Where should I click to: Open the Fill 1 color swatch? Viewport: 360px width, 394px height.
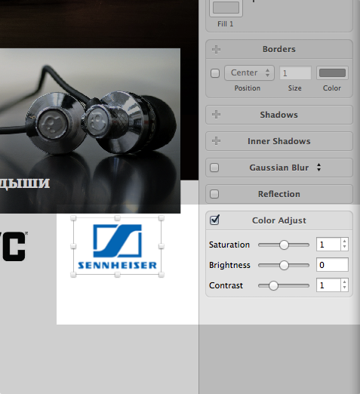(226, 8)
